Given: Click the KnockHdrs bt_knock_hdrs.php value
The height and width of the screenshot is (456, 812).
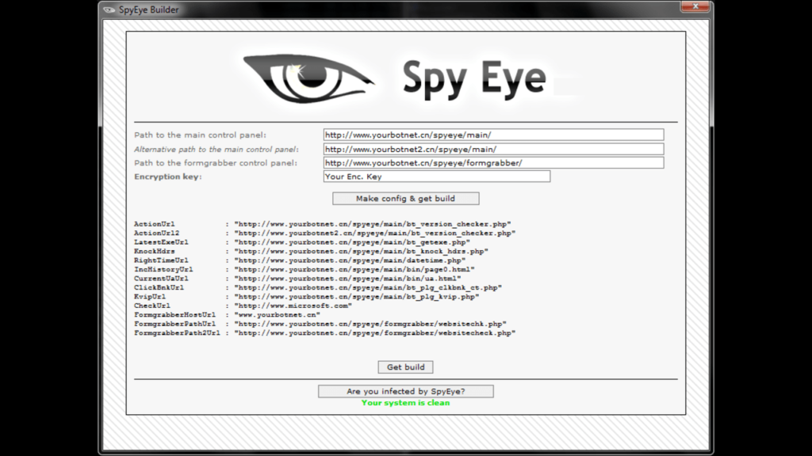Looking at the screenshot, I should (361, 251).
